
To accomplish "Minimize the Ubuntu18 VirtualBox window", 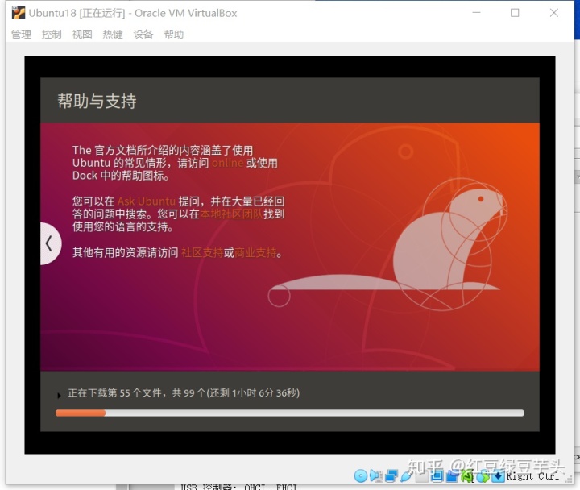I will 476,13.
